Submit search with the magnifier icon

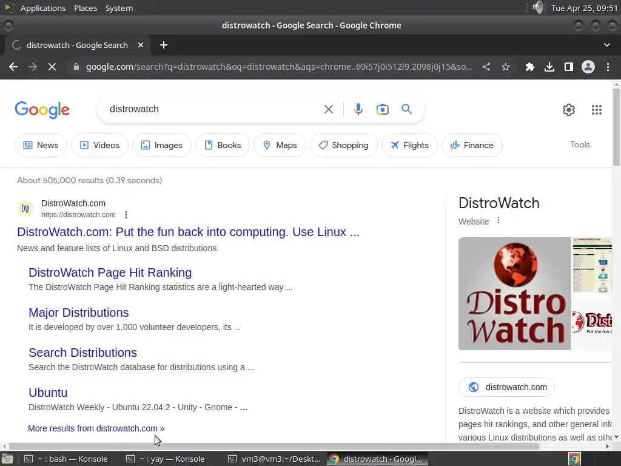tap(407, 109)
